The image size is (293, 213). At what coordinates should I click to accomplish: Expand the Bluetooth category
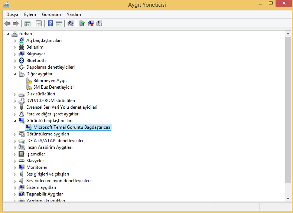point(15,60)
